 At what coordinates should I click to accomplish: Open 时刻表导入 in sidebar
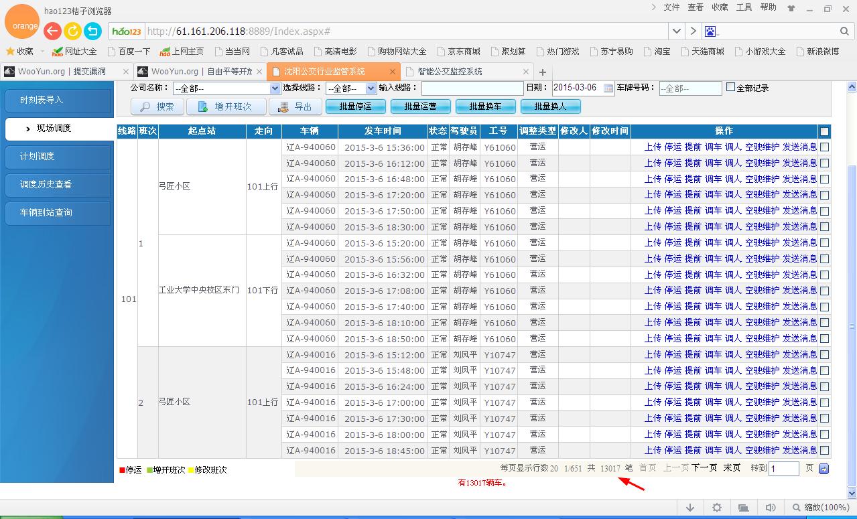click(58, 100)
